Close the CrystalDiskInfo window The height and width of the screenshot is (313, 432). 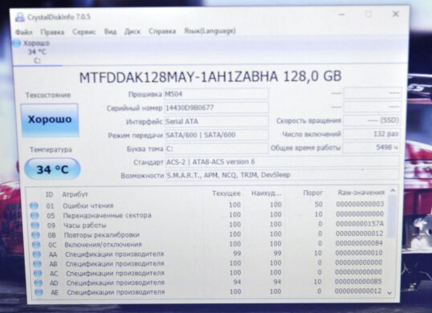tap(395, 14)
